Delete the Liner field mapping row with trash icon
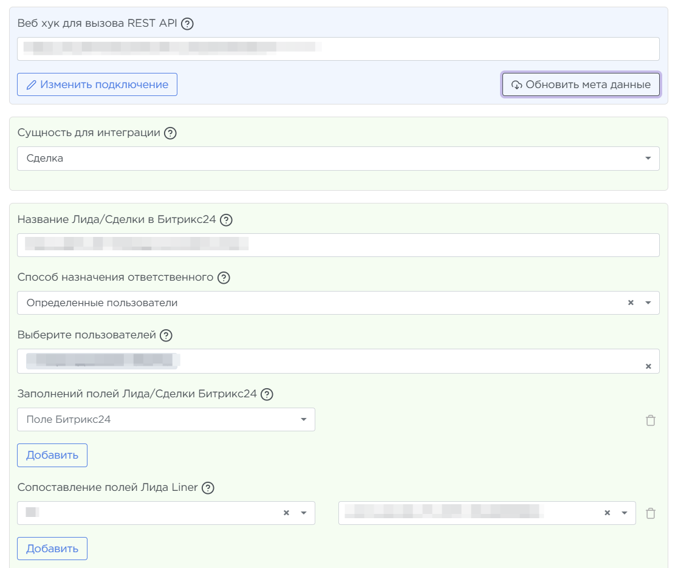Screen dimensions: 678x568 coord(651,513)
